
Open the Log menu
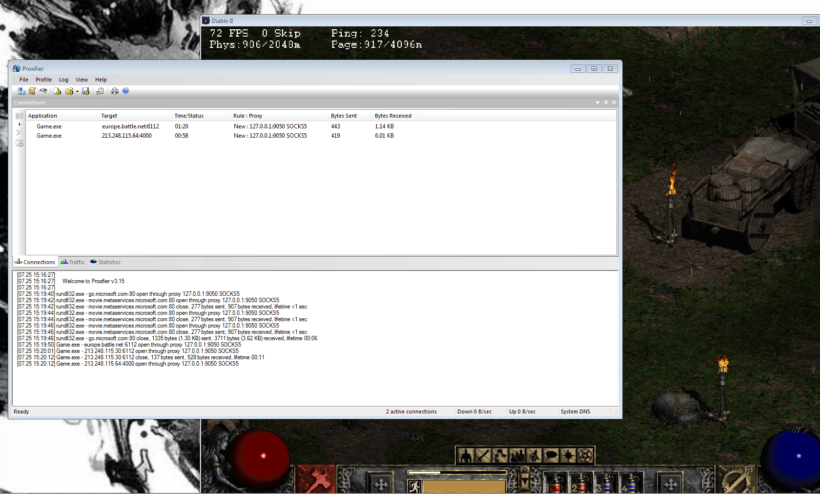tap(63, 80)
